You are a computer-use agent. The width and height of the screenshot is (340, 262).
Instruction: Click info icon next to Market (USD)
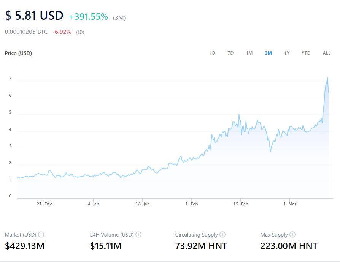point(41,235)
